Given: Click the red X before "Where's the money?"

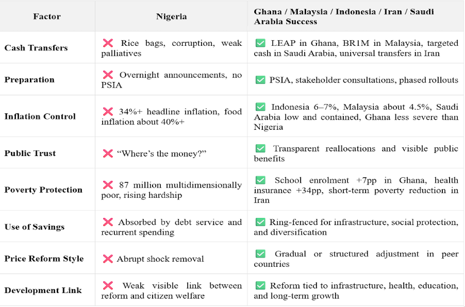Looking at the screenshot, I should tap(108, 153).
